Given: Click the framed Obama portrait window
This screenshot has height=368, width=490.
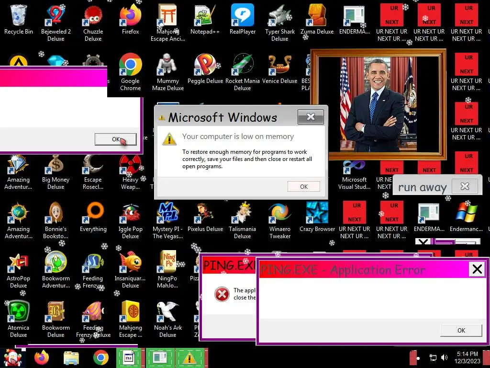Looking at the screenshot, I should coord(378,104).
